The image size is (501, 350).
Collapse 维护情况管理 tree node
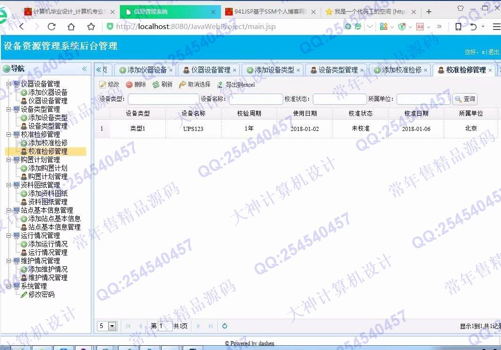(x=8, y=261)
